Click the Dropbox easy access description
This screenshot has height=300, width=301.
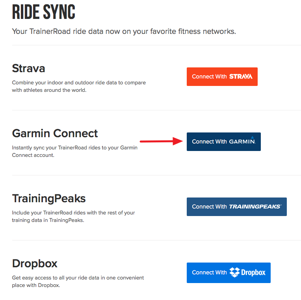point(78,281)
